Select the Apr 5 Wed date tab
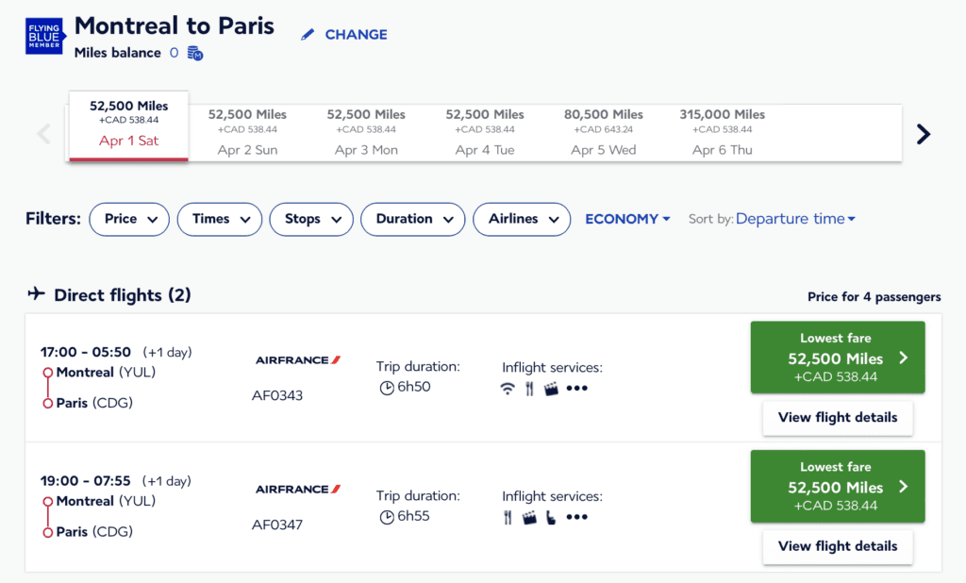 (604, 132)
